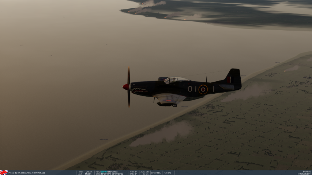The width and height of the screenshot is (312, 175).
Task: Select the P-51D-30-NA unit name label
Action: [27, 173]
